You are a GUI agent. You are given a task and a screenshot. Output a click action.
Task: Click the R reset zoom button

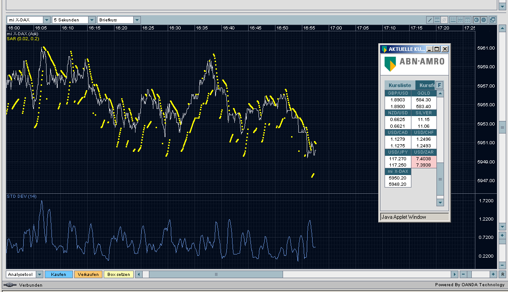click(x=503, y=274)
